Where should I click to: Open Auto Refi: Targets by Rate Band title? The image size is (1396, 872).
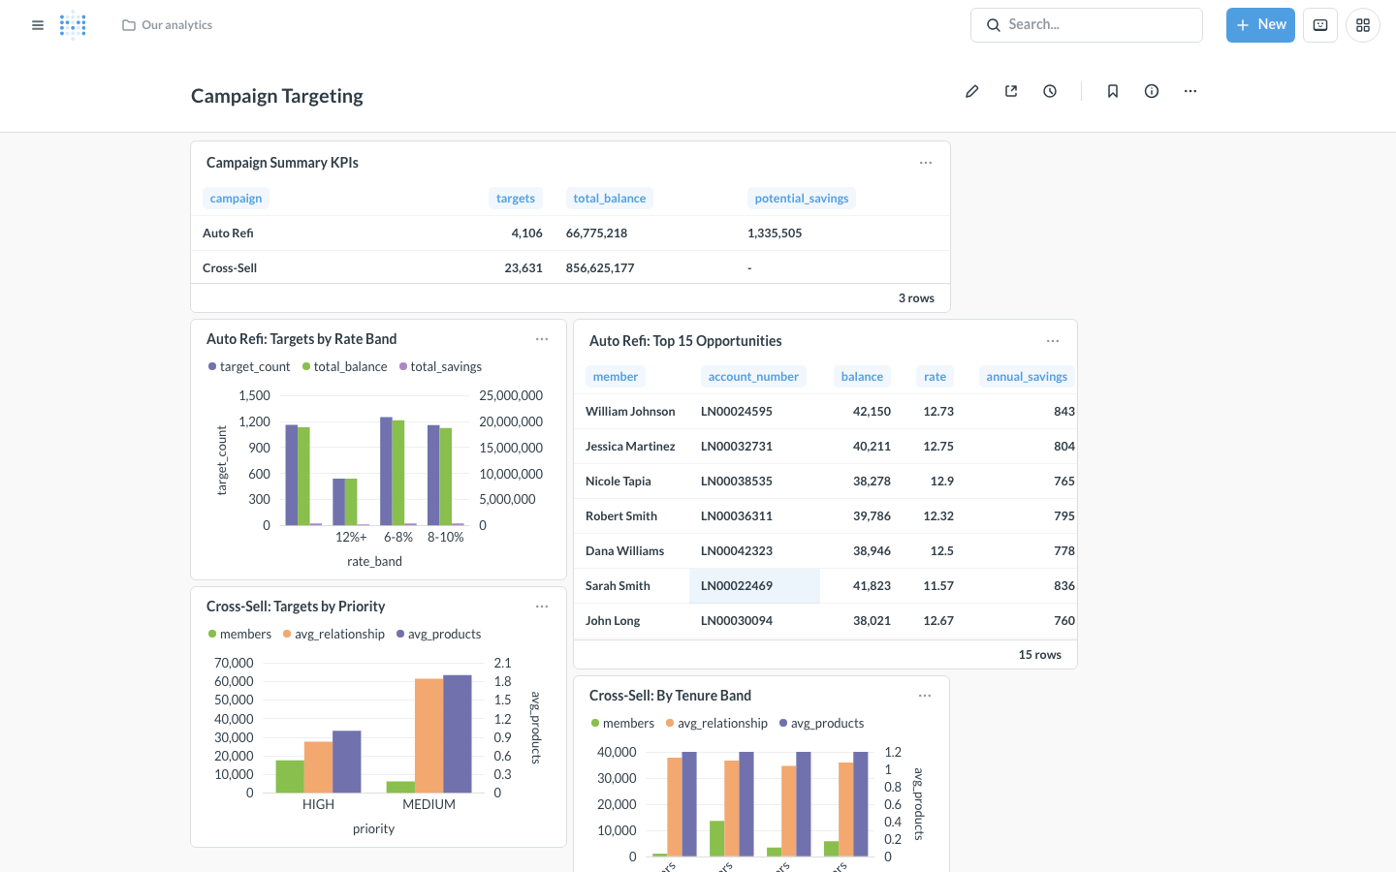(301, 339)
